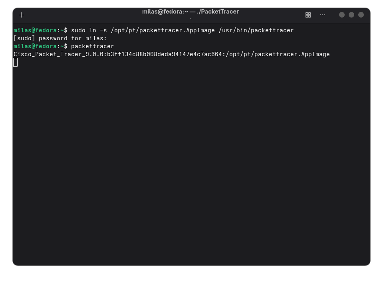Maximize the terminal window with the middle circle button
Viewport: 383px width, 283px height.
tap(351, 15)
